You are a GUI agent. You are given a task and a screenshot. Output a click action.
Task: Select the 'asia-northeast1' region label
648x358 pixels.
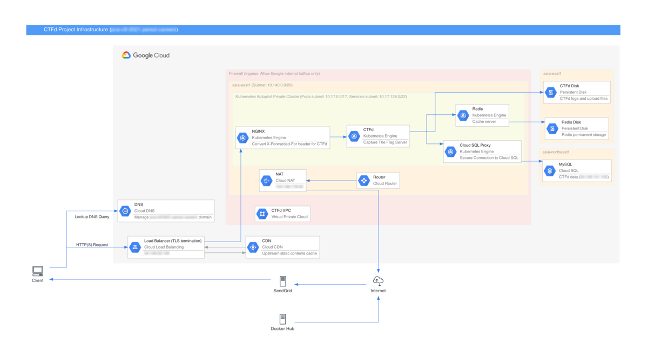click(x=556, y=152)
